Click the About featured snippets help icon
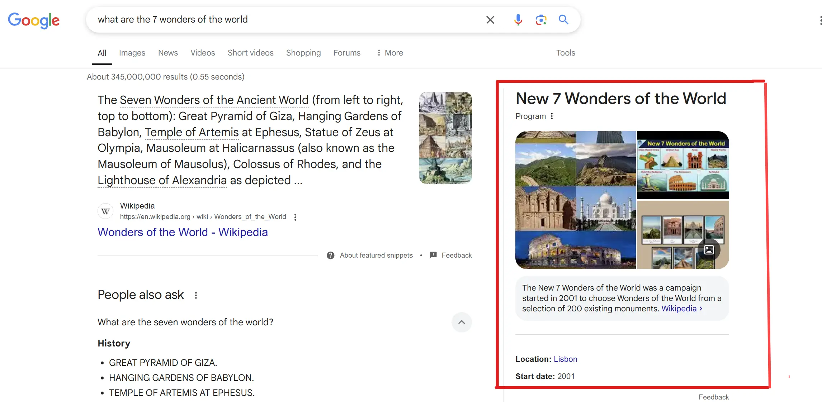The height and width of the screenshot is (402, 822). (x=331, y=255)
